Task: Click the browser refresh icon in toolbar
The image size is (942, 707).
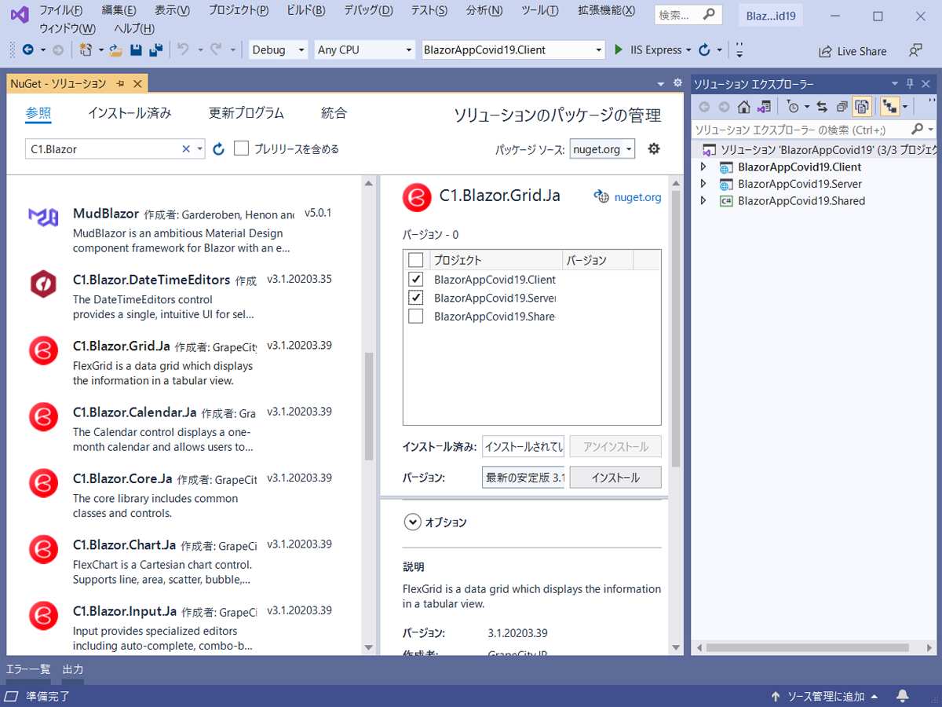Action: [704, 49]
